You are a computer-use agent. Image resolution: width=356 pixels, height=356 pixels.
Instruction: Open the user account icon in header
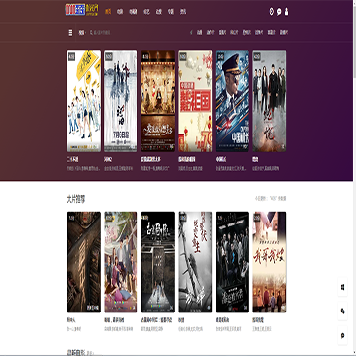click(286, 12)
